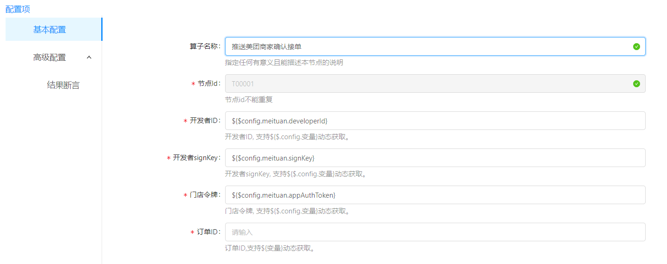Click the disabled 节点Id field
Image resolution: width=667 pixels, height=264 pixels.
[427, 84]
